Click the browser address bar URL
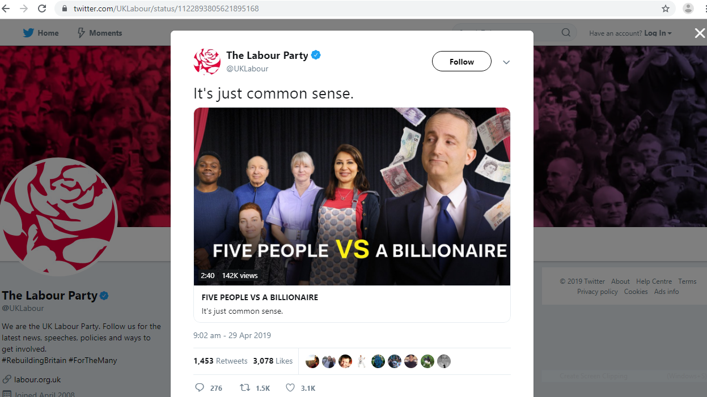Screen dimensions: 707x397 [x=166, y=8]
